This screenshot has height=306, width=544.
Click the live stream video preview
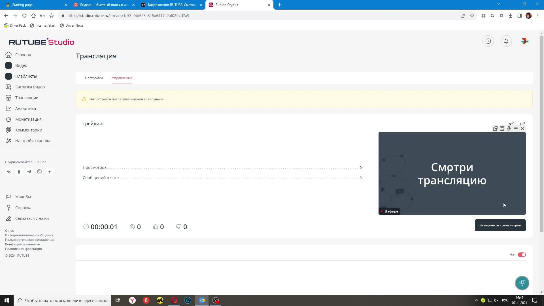tap(452, 173)
